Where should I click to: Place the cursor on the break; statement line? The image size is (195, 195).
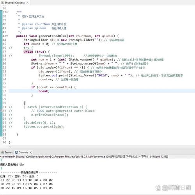point(102,91)
